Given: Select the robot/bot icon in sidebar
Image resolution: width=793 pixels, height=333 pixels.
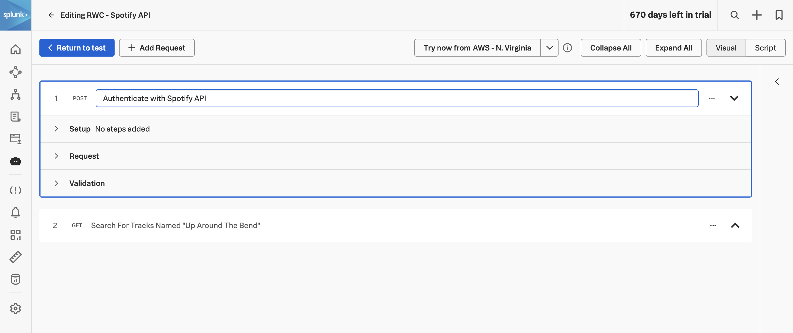Looking at the screenshot, I should coord(16,162).
